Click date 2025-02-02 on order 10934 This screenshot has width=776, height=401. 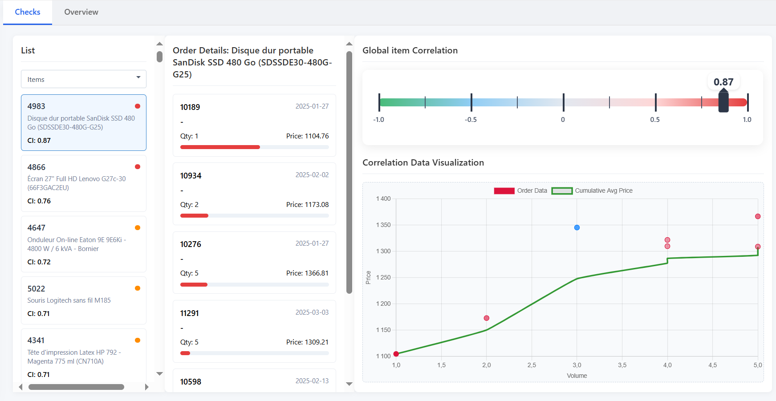(x=312, y=175)
